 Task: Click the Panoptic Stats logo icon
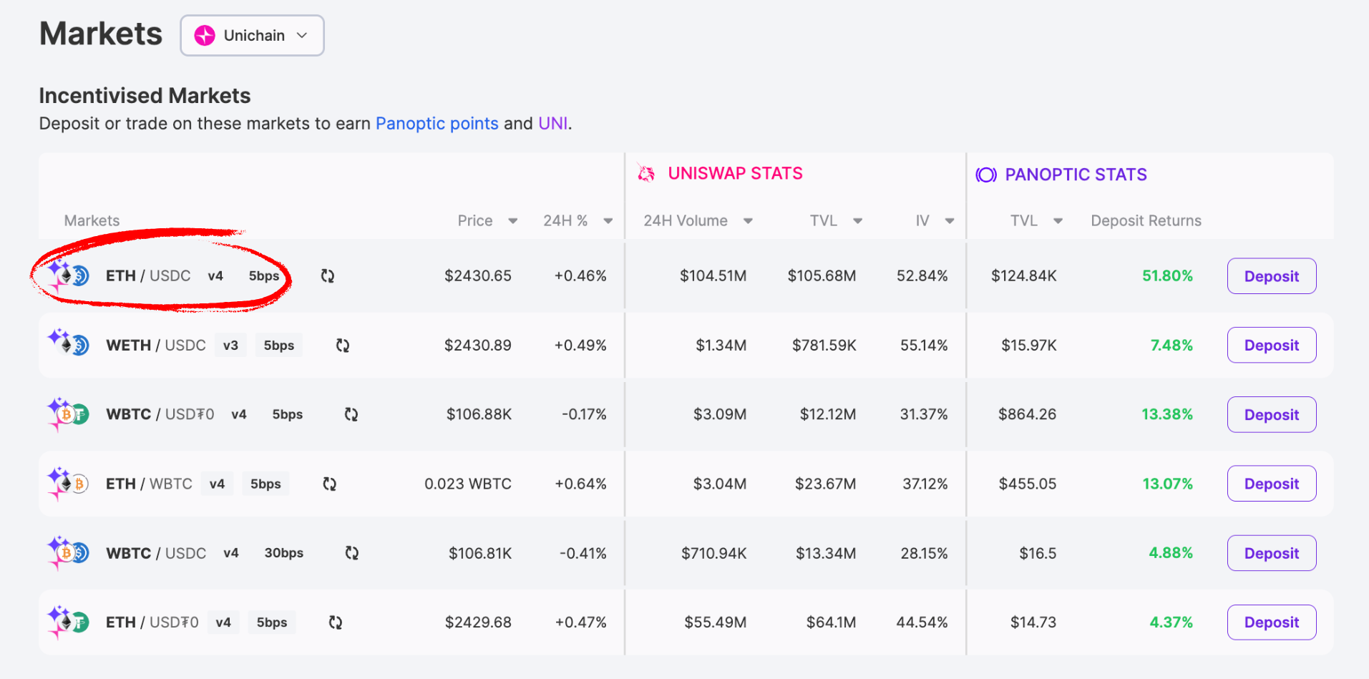[x=986, y=175]
